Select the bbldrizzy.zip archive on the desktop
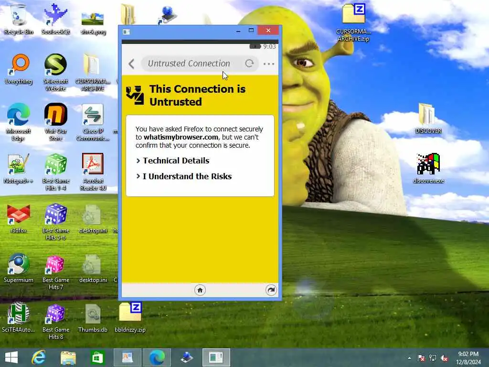This screenshot has height=367, width=489. (x=130, y=317)
